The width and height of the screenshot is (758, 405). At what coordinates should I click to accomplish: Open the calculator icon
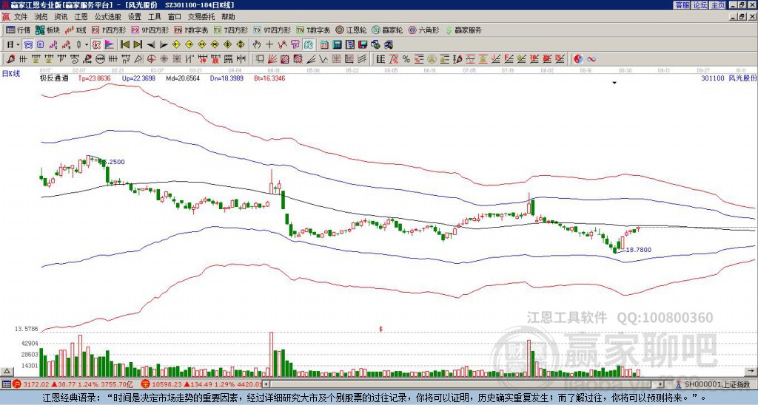tap(338, 45)
